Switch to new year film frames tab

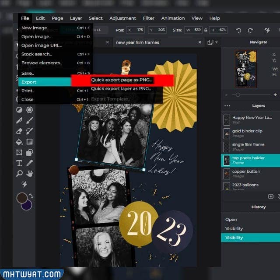(137, 42)
